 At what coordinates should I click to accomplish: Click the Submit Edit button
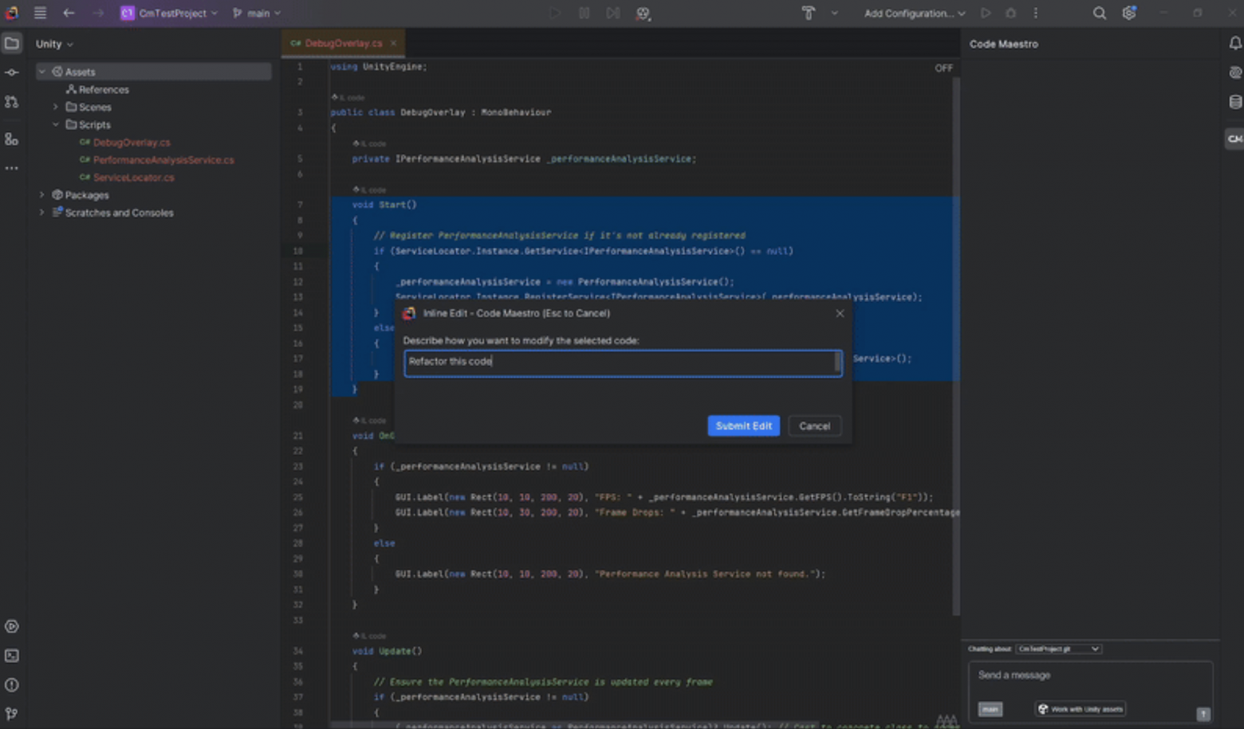point(743,425)
